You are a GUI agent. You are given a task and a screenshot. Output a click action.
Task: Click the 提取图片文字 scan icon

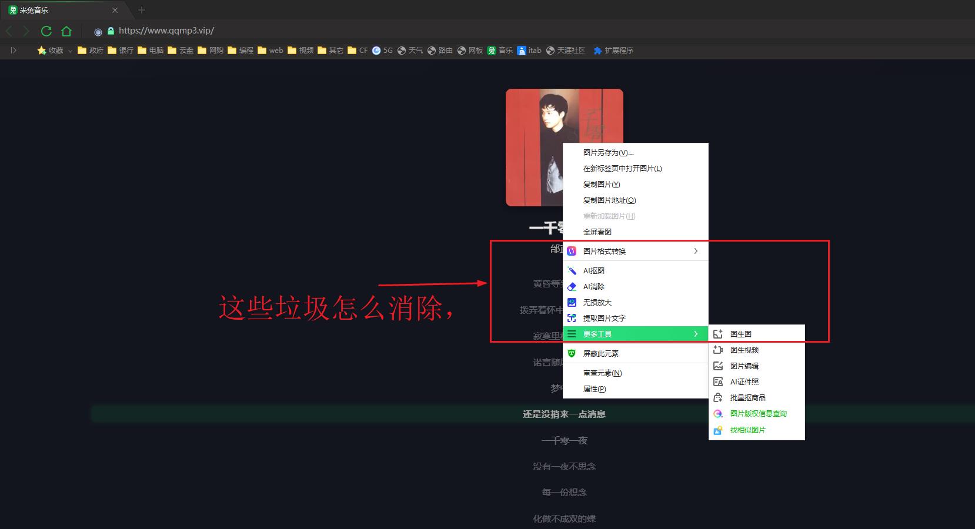572,319
